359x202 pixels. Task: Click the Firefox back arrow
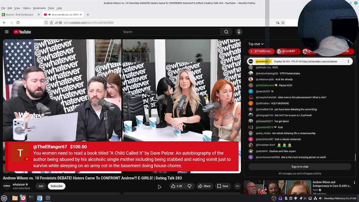click(x=4, y=22)
